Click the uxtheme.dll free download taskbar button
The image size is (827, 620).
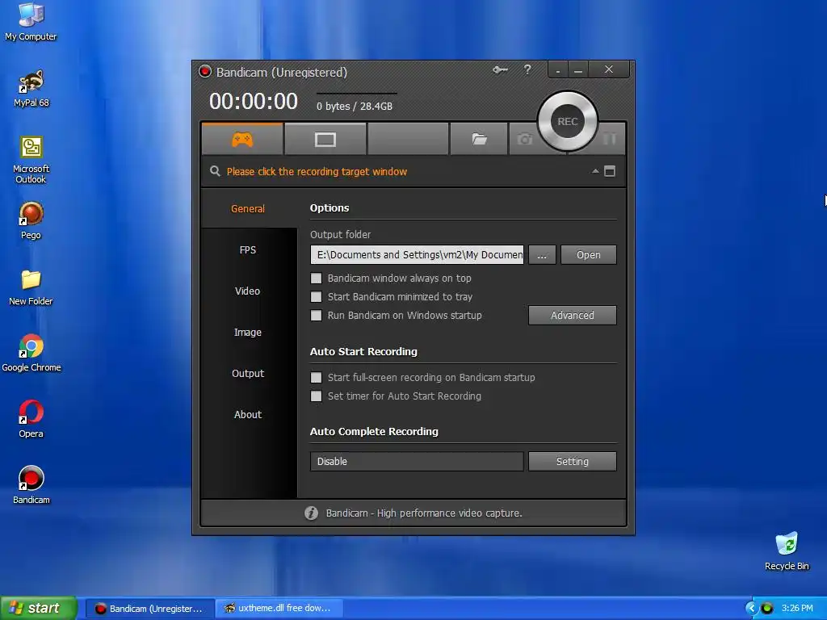pyautogui.click(x=279, y=609)
